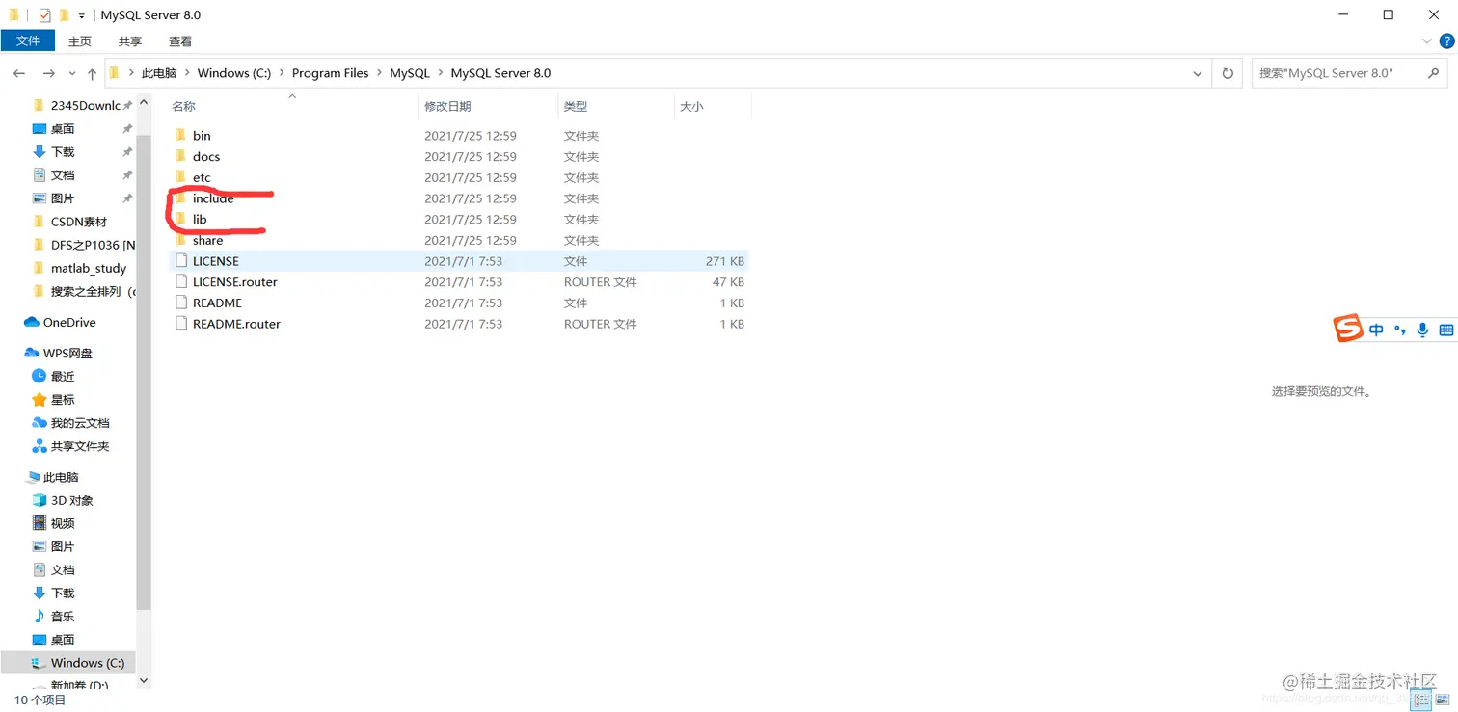Screen dimensions: 1458x712
Task: Select the README.router file
Action: pyautogui.click(x=236, y=324)
